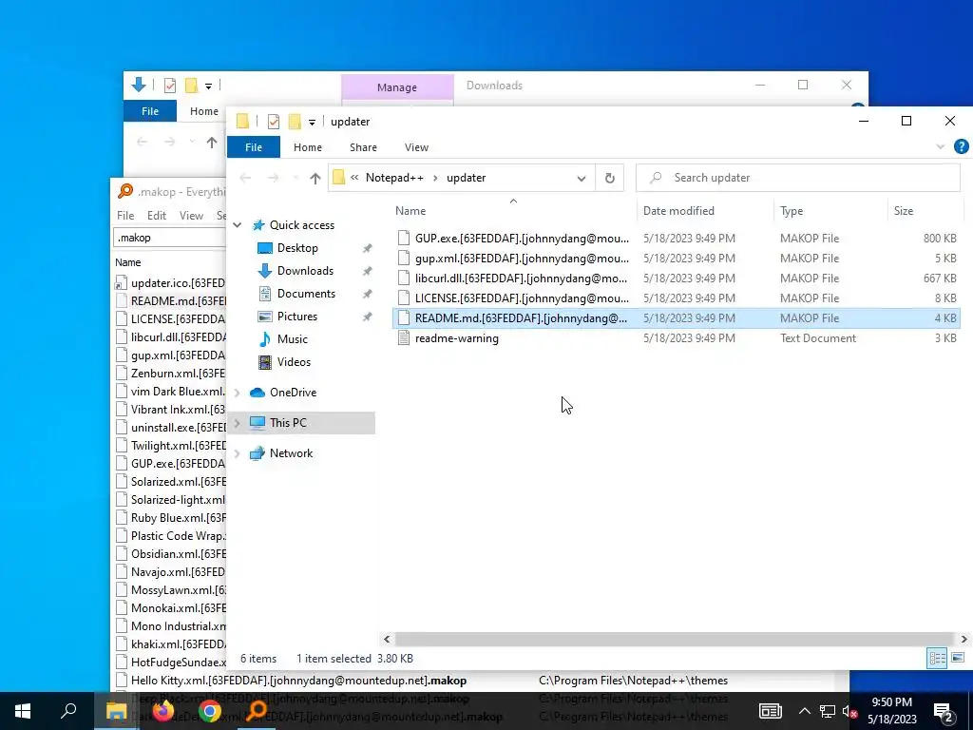Click the readme-warning file icon
This screenshot has width=973, height=730.
403,338
